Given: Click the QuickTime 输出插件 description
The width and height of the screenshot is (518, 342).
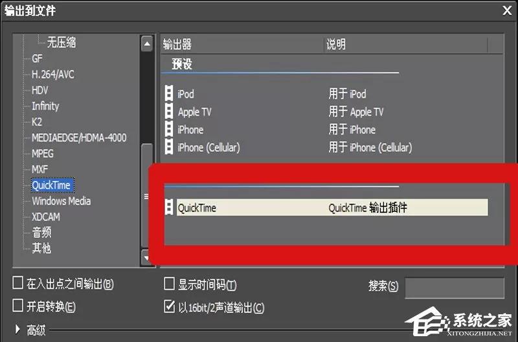Looking at the screenshot, I should click(x=368, y=208).
